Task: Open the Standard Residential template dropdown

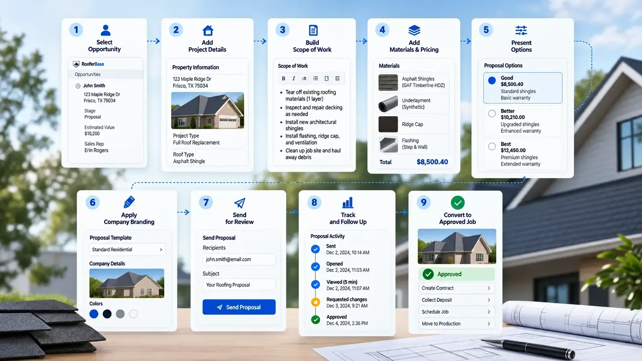Action: point(127,249)
